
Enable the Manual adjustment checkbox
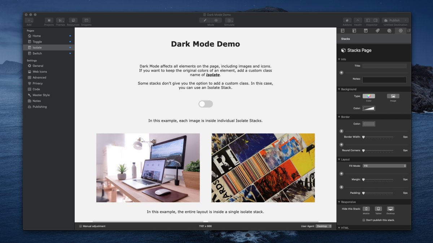click(80, 226)
